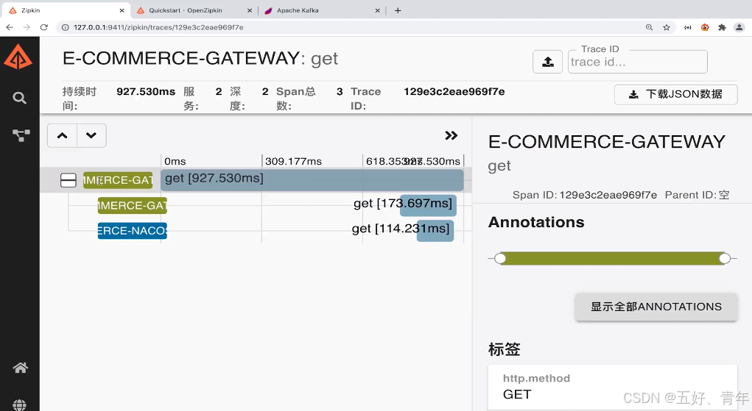The image size is (752, 411).
Task: Go forward in browser history
Action: [x=27, y=27]
